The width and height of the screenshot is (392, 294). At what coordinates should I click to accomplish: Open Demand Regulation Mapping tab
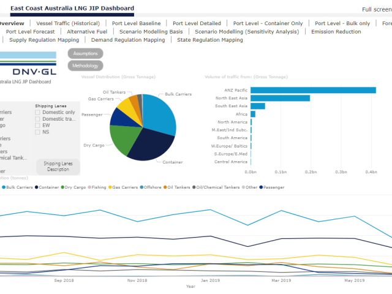(x=128, y=40)
